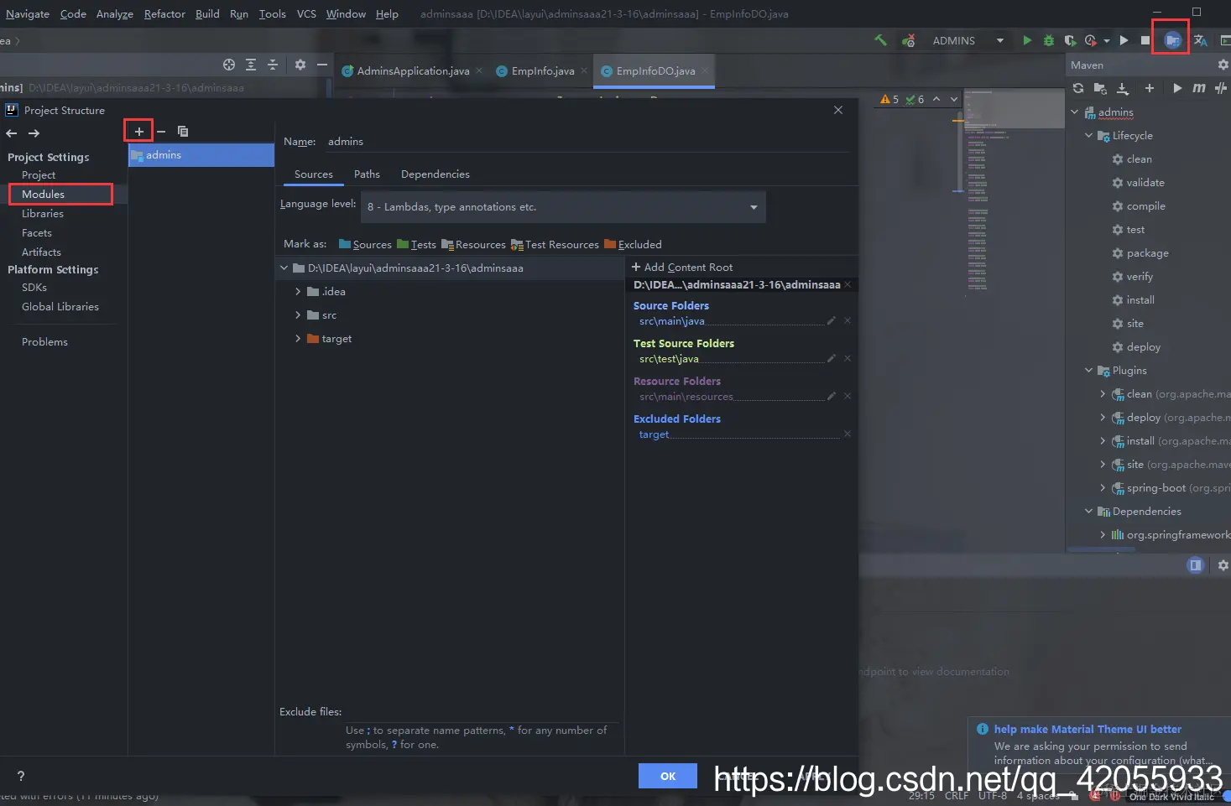The width and height of the screenshot is (1231, 806).
Task: Debug the ADMINS configuration with the bug icon
Action: (1048, 40)
